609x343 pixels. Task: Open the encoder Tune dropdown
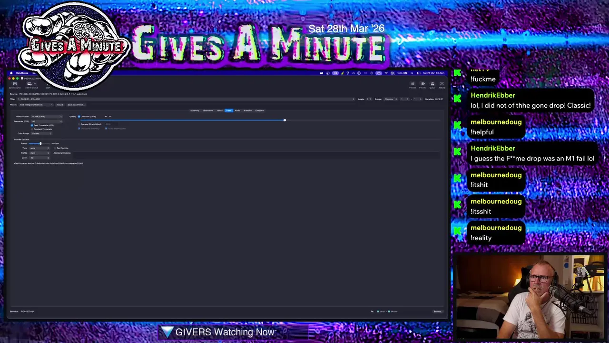pos(39,148)
